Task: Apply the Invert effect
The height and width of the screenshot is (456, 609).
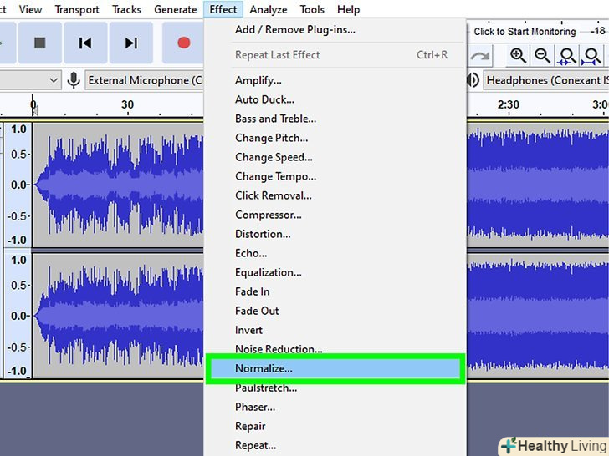Action: click(x=335, y=330)
